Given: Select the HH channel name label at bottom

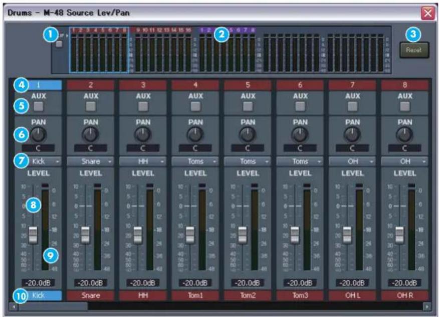Looking at the screenshot, I should (x=143, y=295).
